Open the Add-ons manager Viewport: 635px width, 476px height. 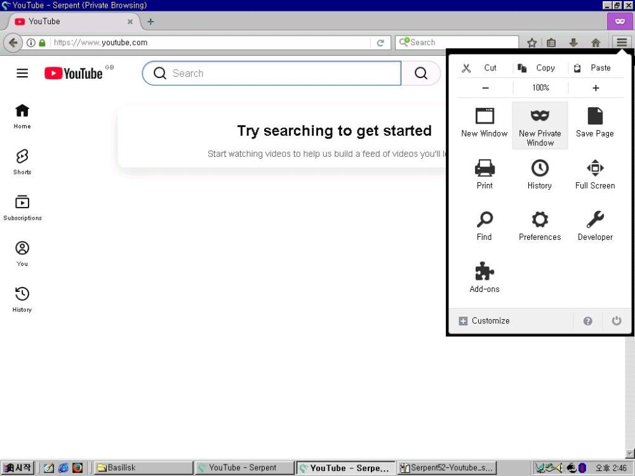pos(485,277)
